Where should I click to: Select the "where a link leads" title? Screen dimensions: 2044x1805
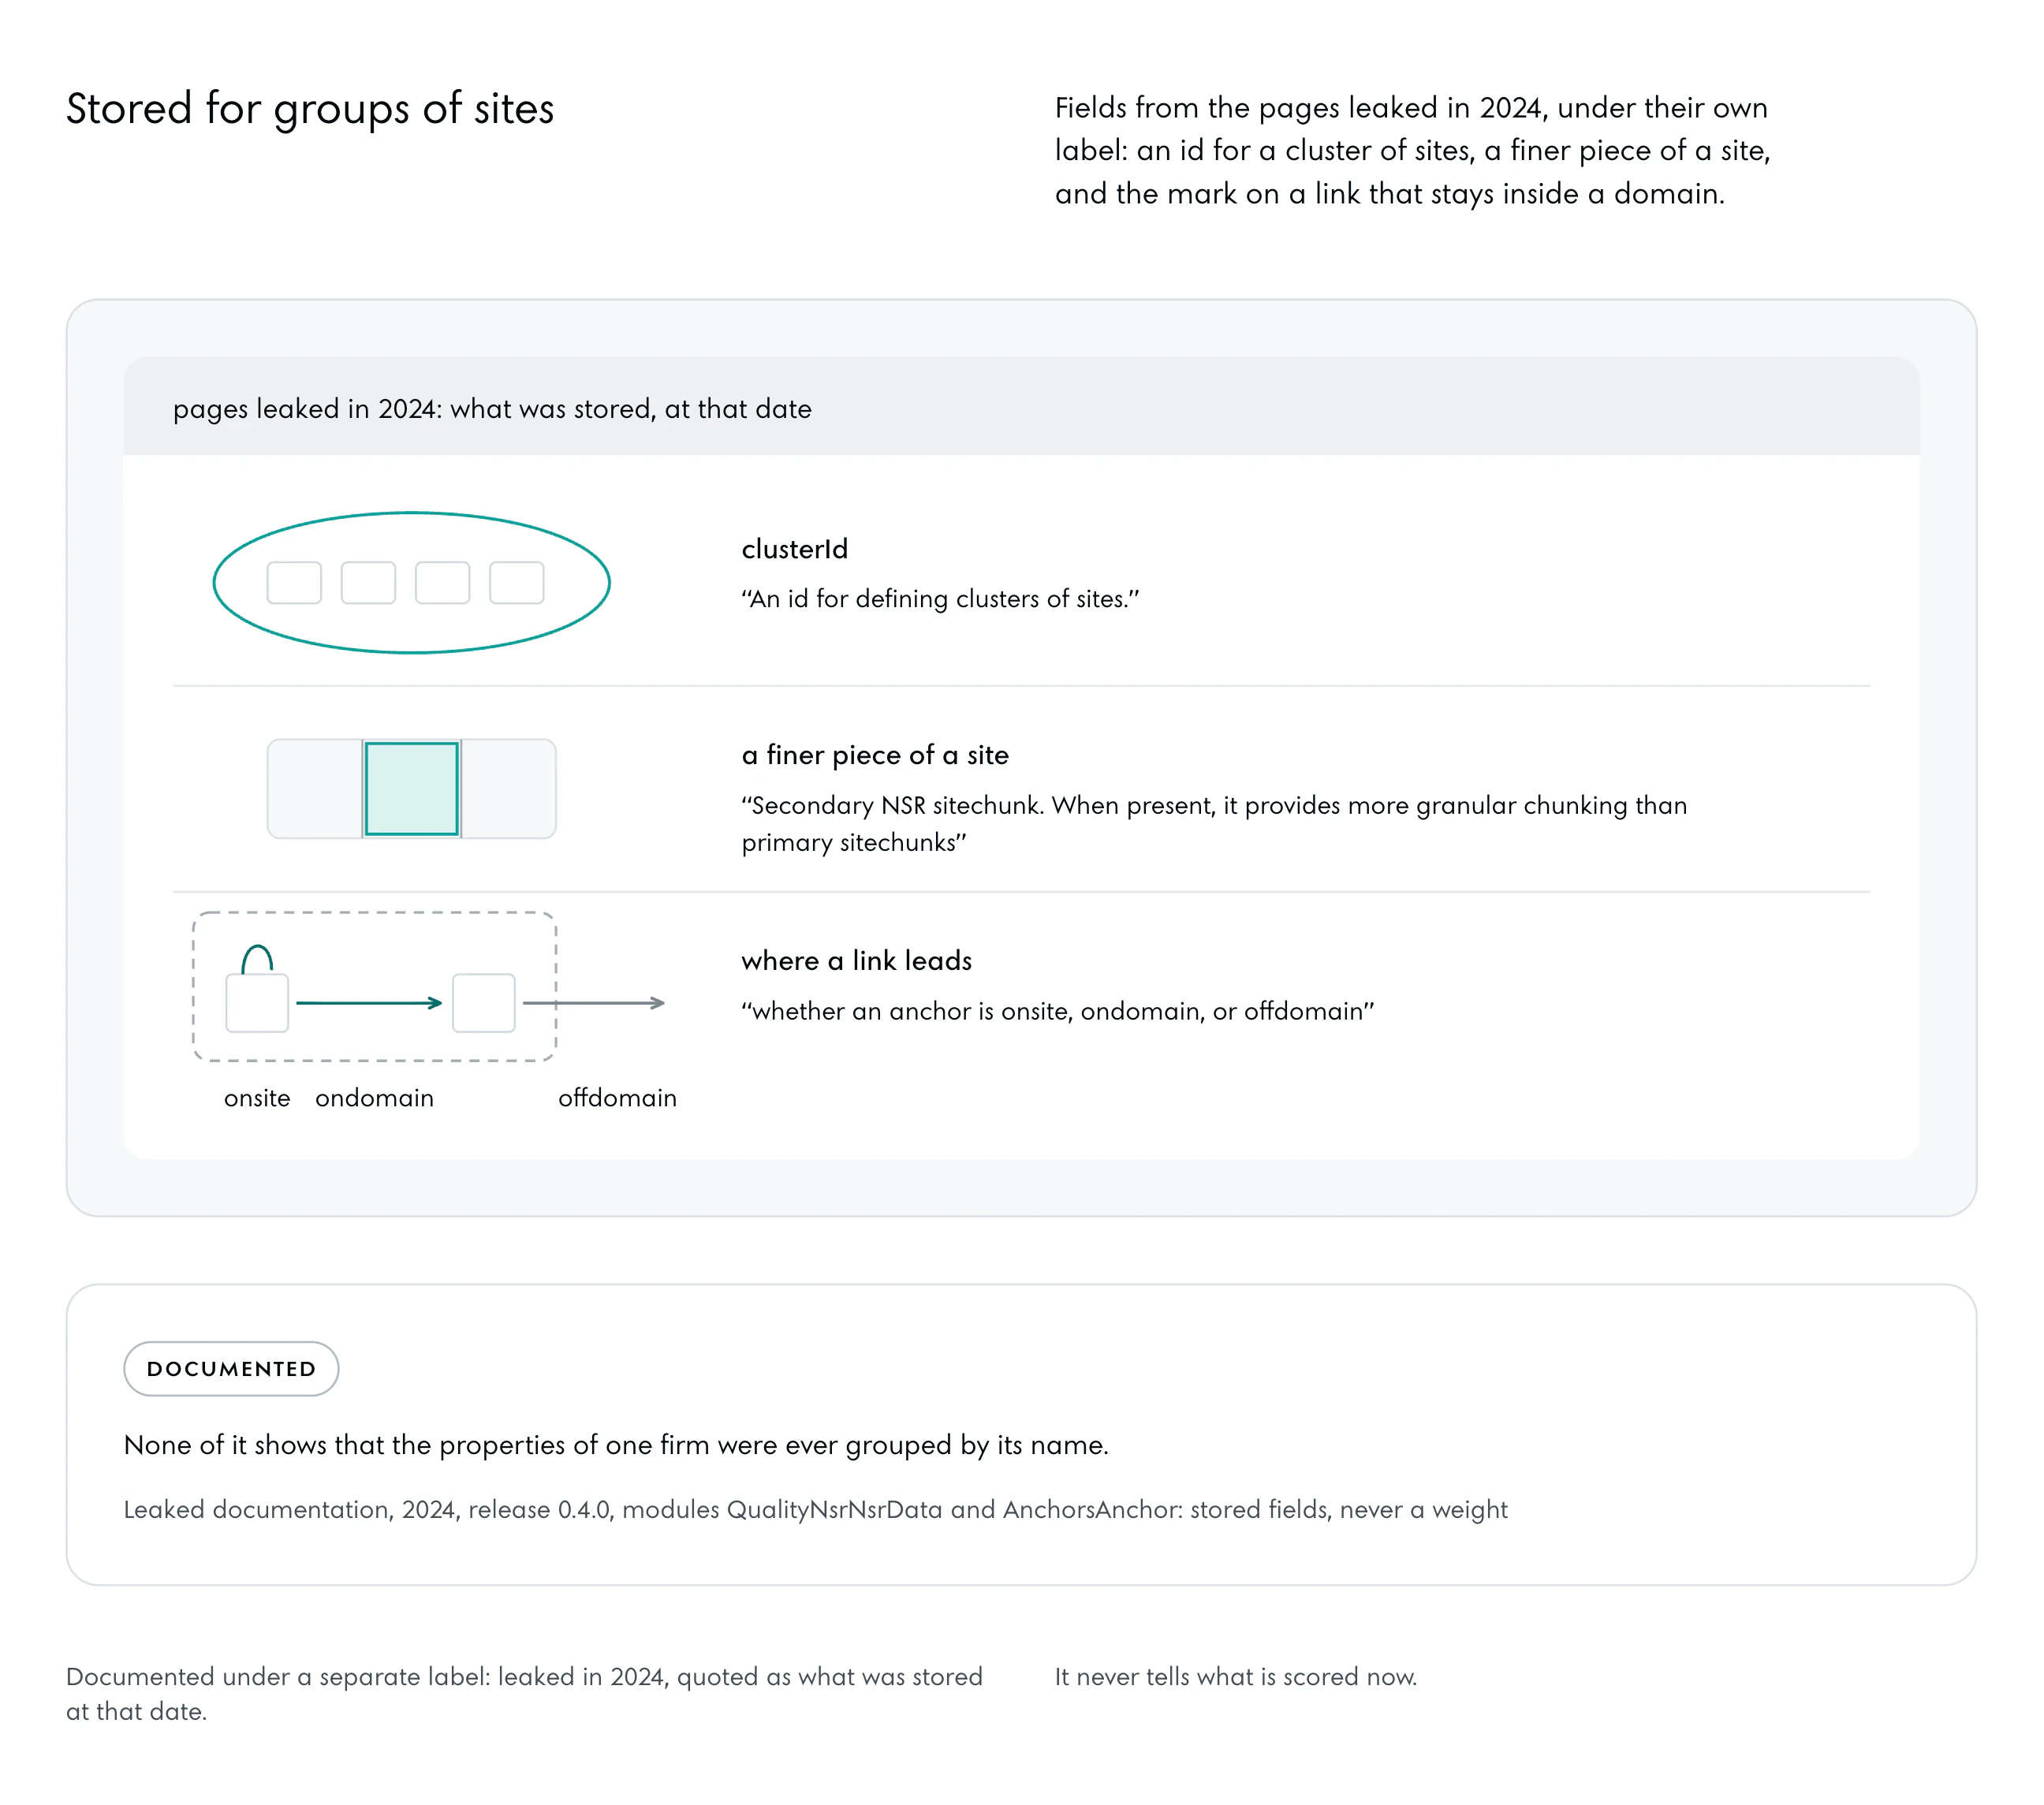click(856, 961)
